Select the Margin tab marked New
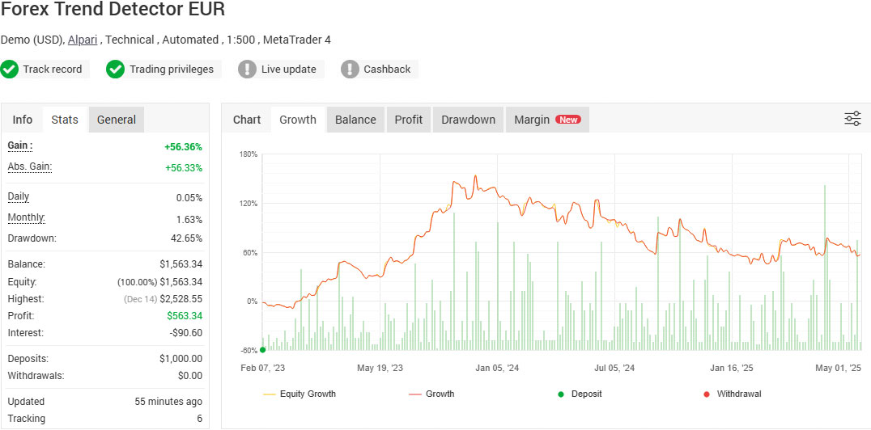 [546, 120]
